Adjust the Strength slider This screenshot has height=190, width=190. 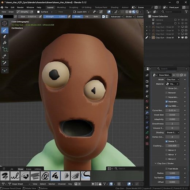55,16
